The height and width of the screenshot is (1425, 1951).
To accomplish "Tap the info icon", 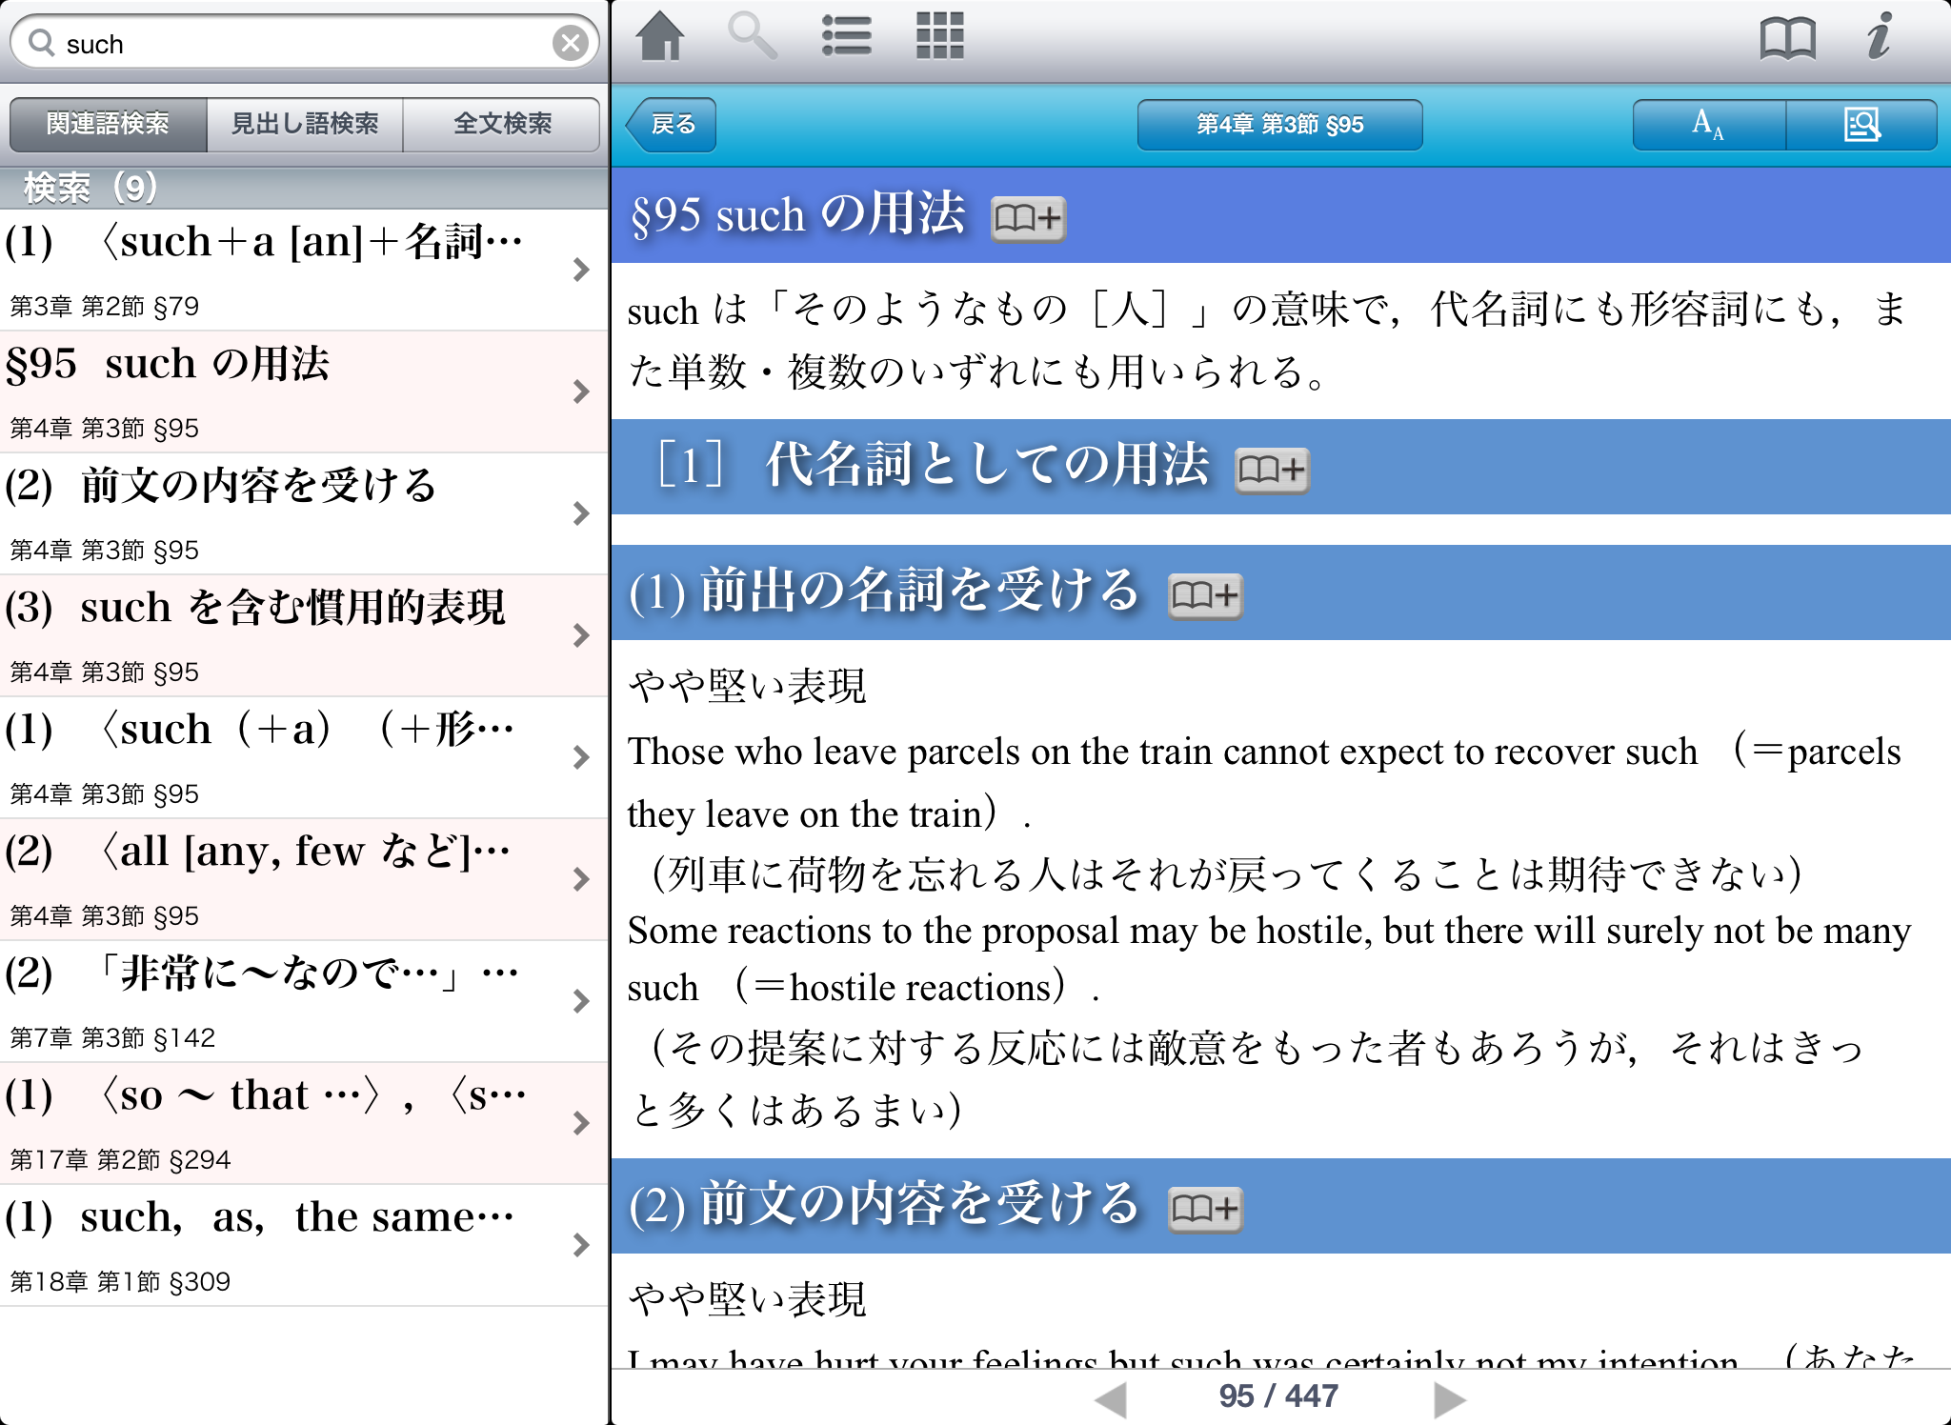I will pyautogui.click(x=1879, y=38).
